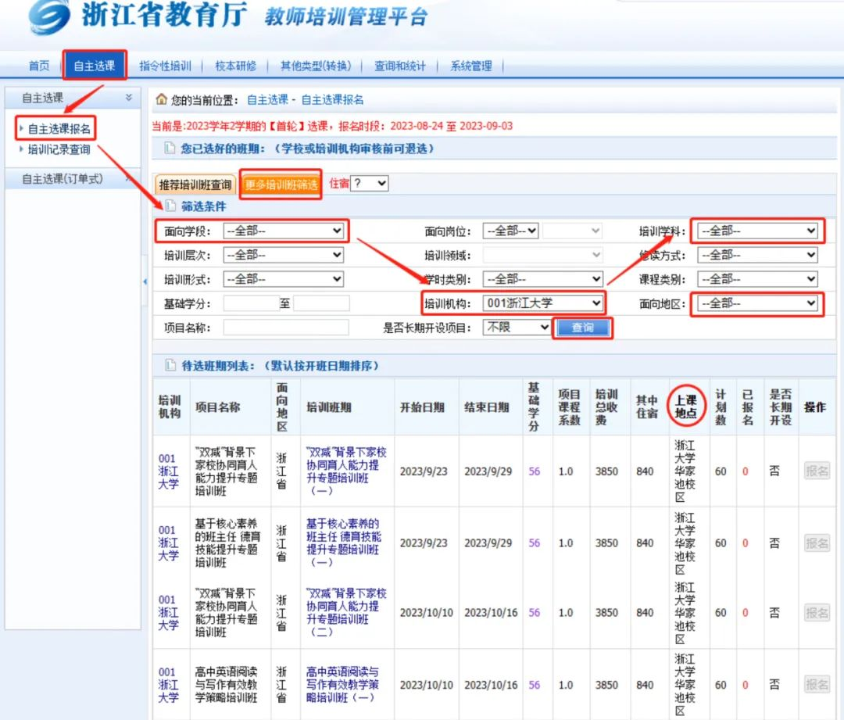Click 报名 button for first training class

pyautogui.click(x=817, y=471)
